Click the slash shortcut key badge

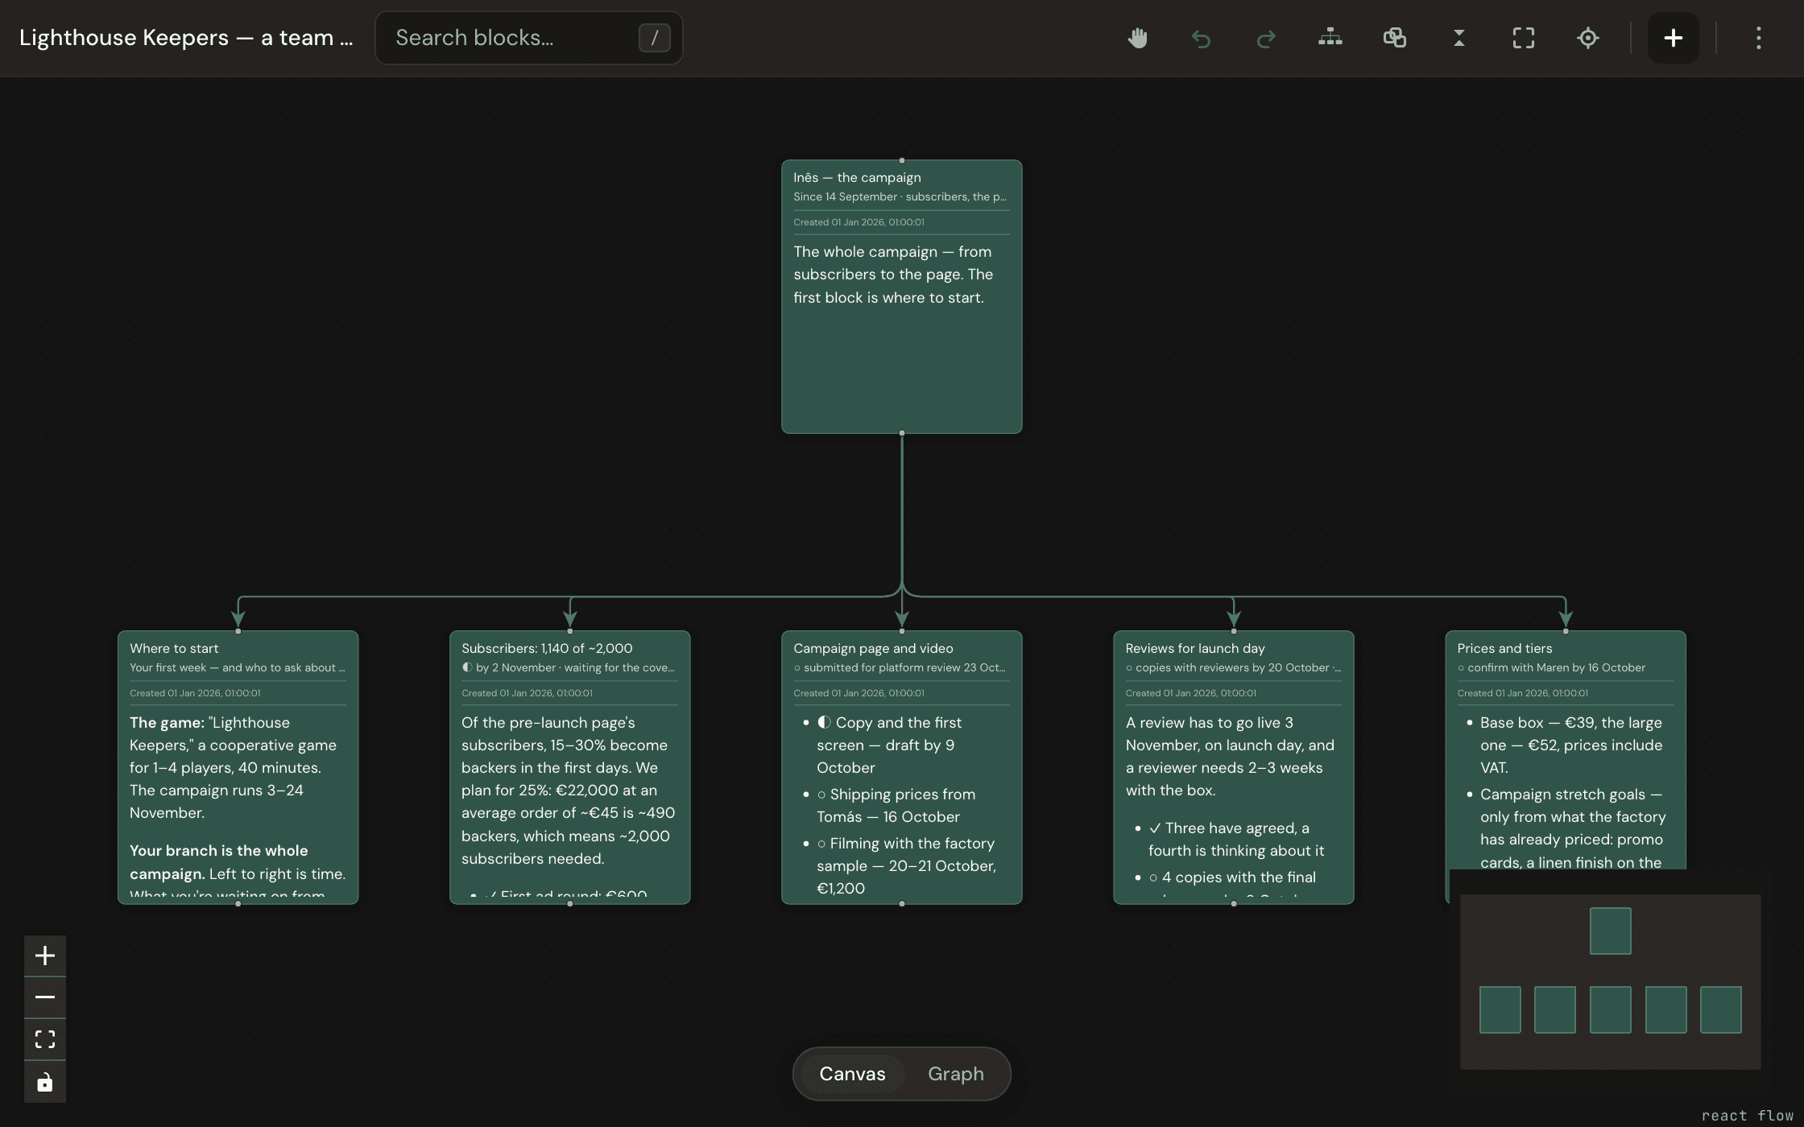655,38
